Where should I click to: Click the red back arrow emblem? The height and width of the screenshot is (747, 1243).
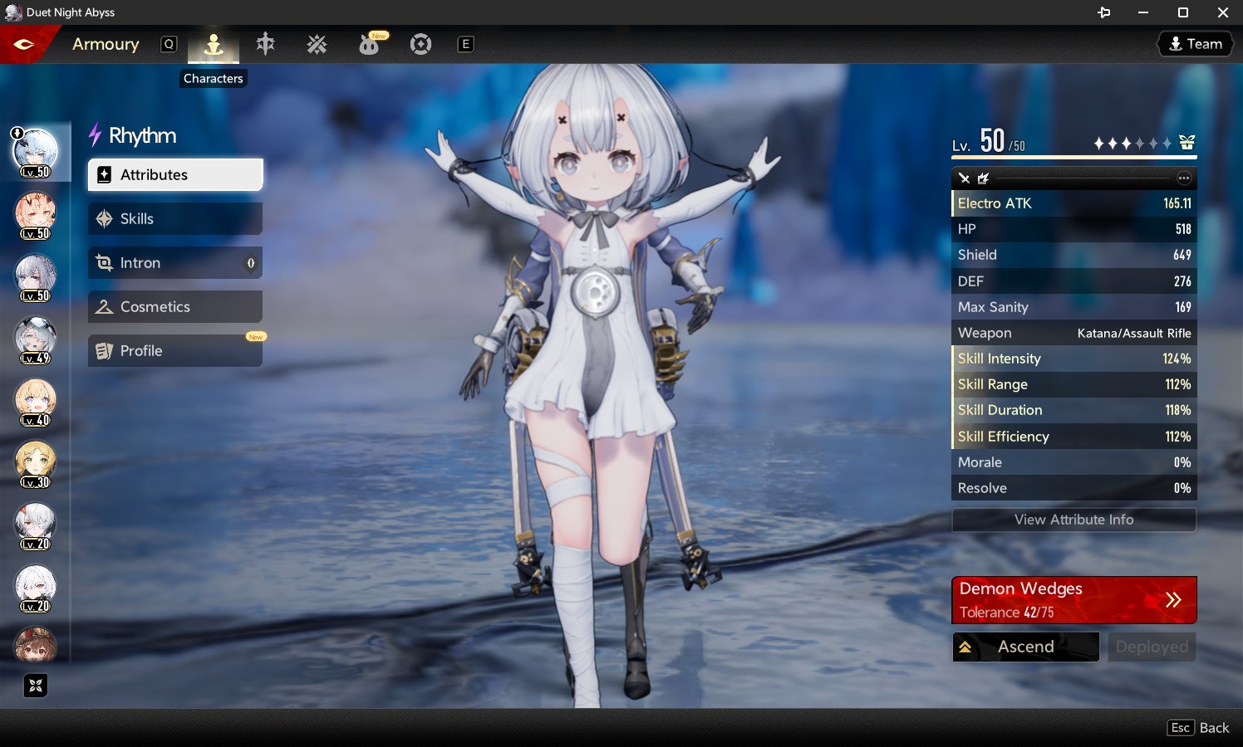pyautogui.click(x=24, y=44)
